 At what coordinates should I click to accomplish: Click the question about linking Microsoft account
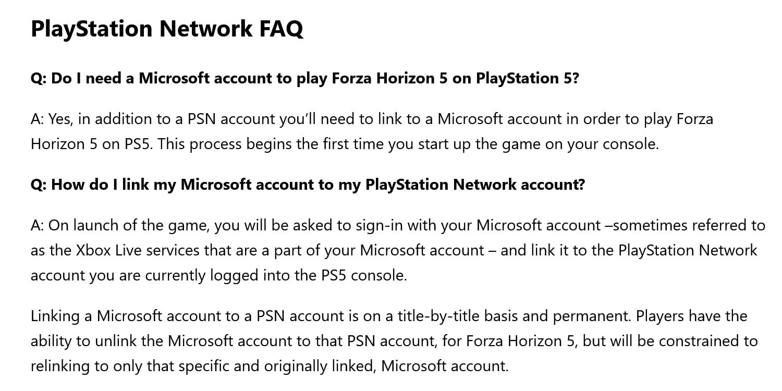click(x=308, y=185)
